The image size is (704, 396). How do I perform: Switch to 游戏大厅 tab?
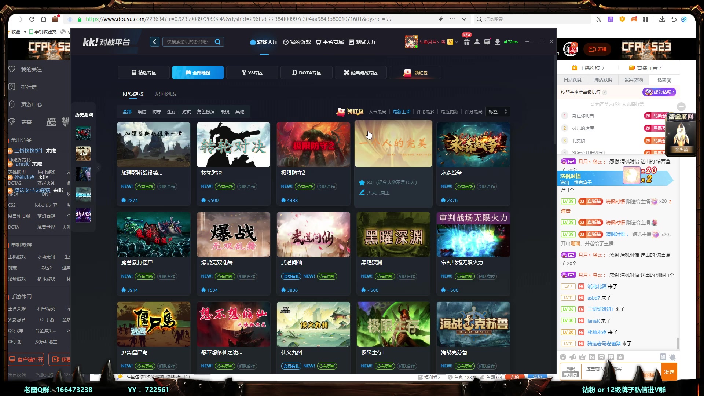coord(264,42)
